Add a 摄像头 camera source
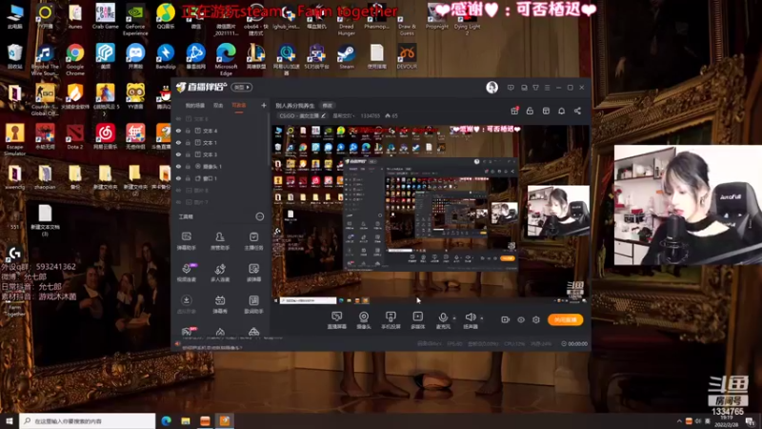The image size is (762, 429). [x=364, y=320]
